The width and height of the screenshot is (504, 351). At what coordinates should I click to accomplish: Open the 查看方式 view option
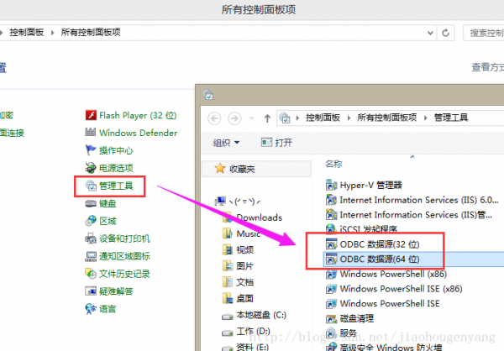pos(487,67)
